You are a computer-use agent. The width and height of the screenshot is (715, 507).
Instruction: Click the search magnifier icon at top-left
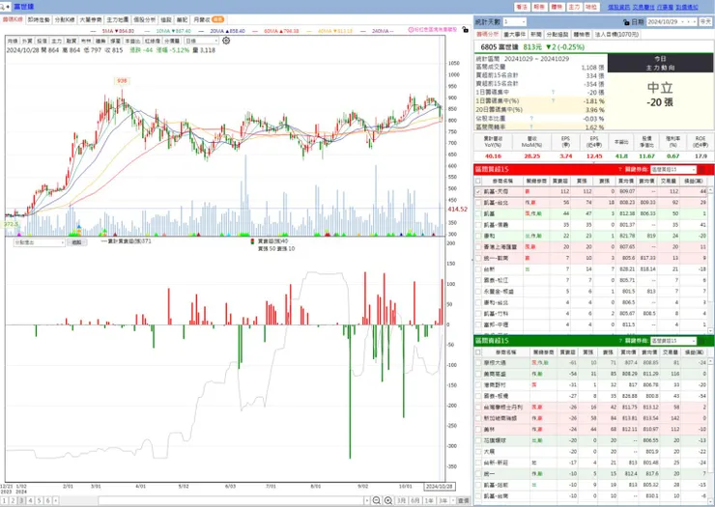coord(6,7)
